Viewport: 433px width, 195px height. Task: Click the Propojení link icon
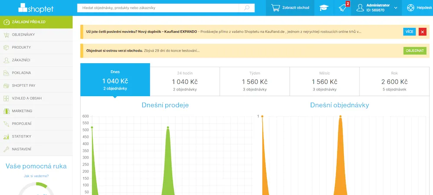click(6, 124)
